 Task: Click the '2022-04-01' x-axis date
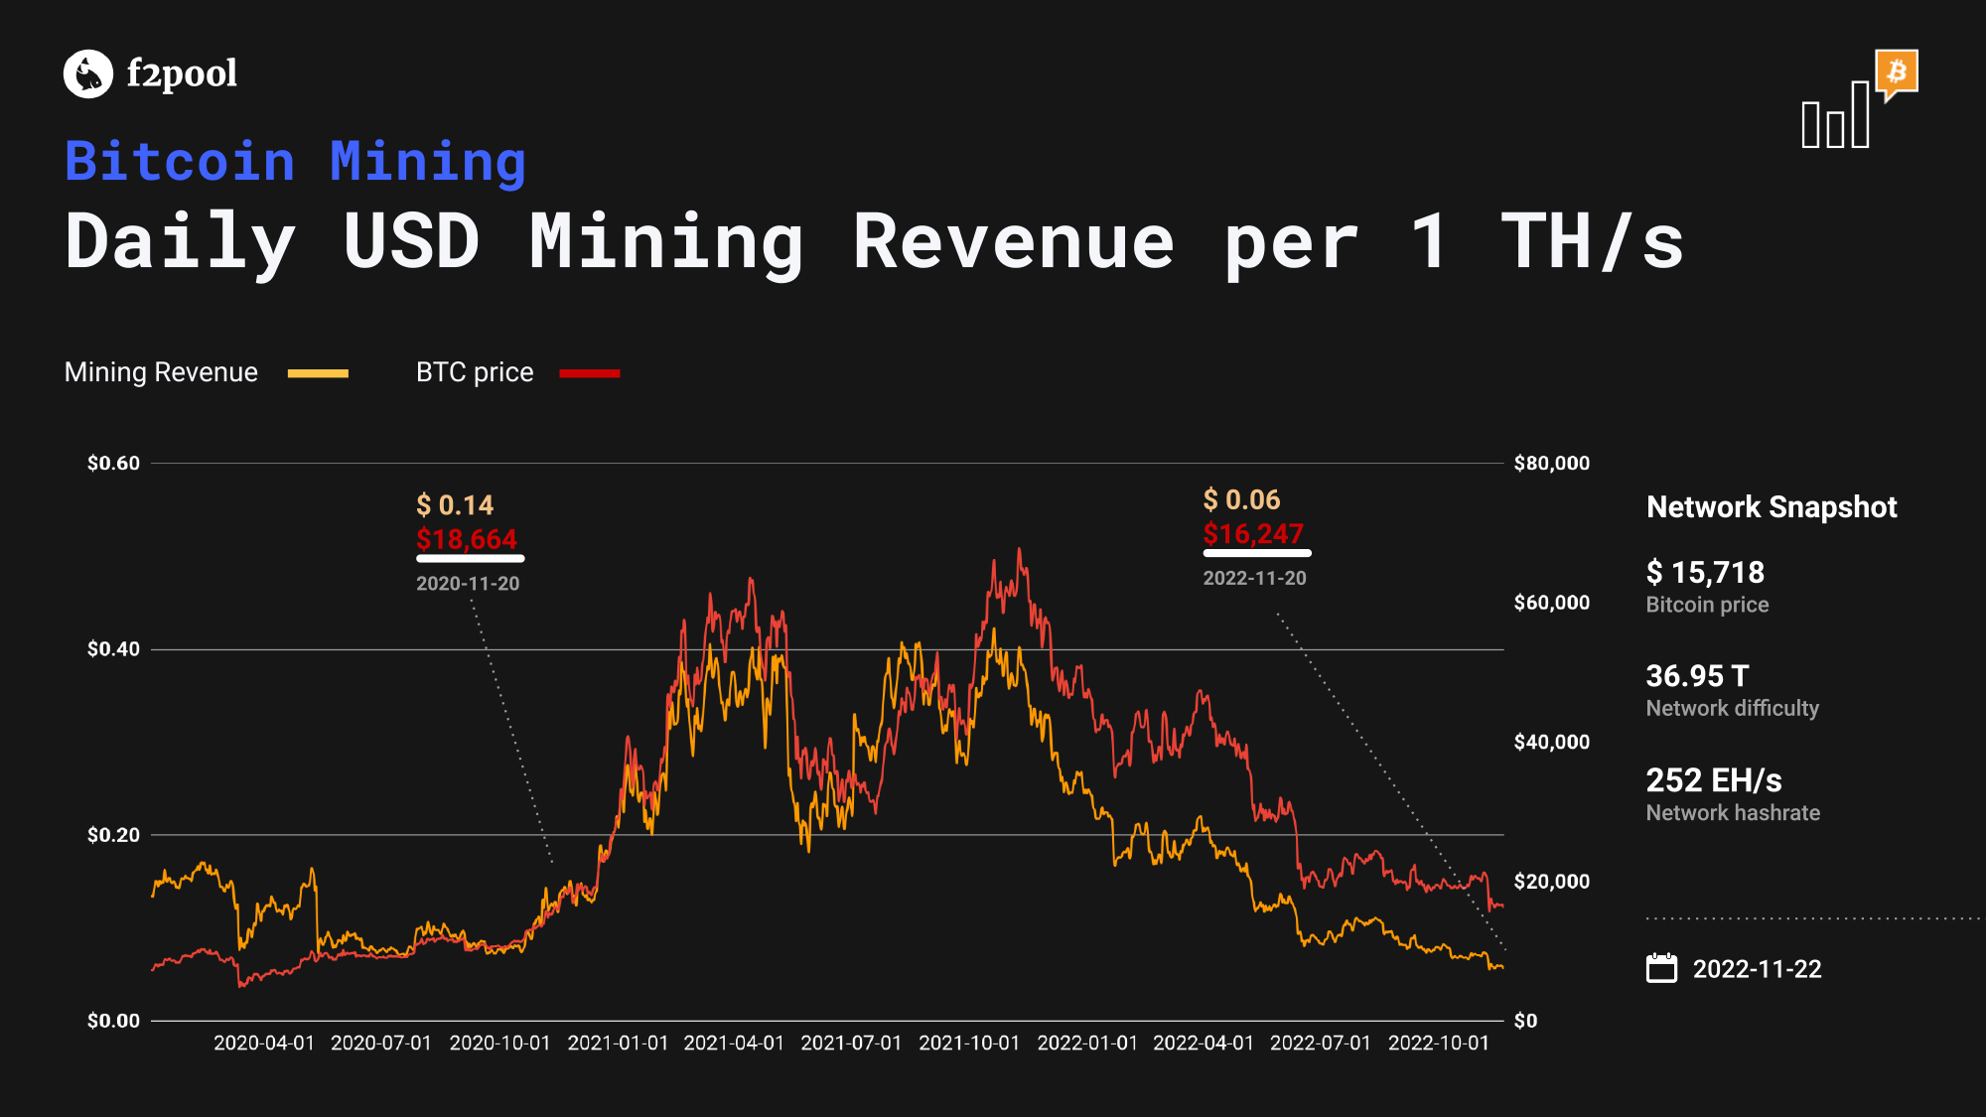1204,1044
